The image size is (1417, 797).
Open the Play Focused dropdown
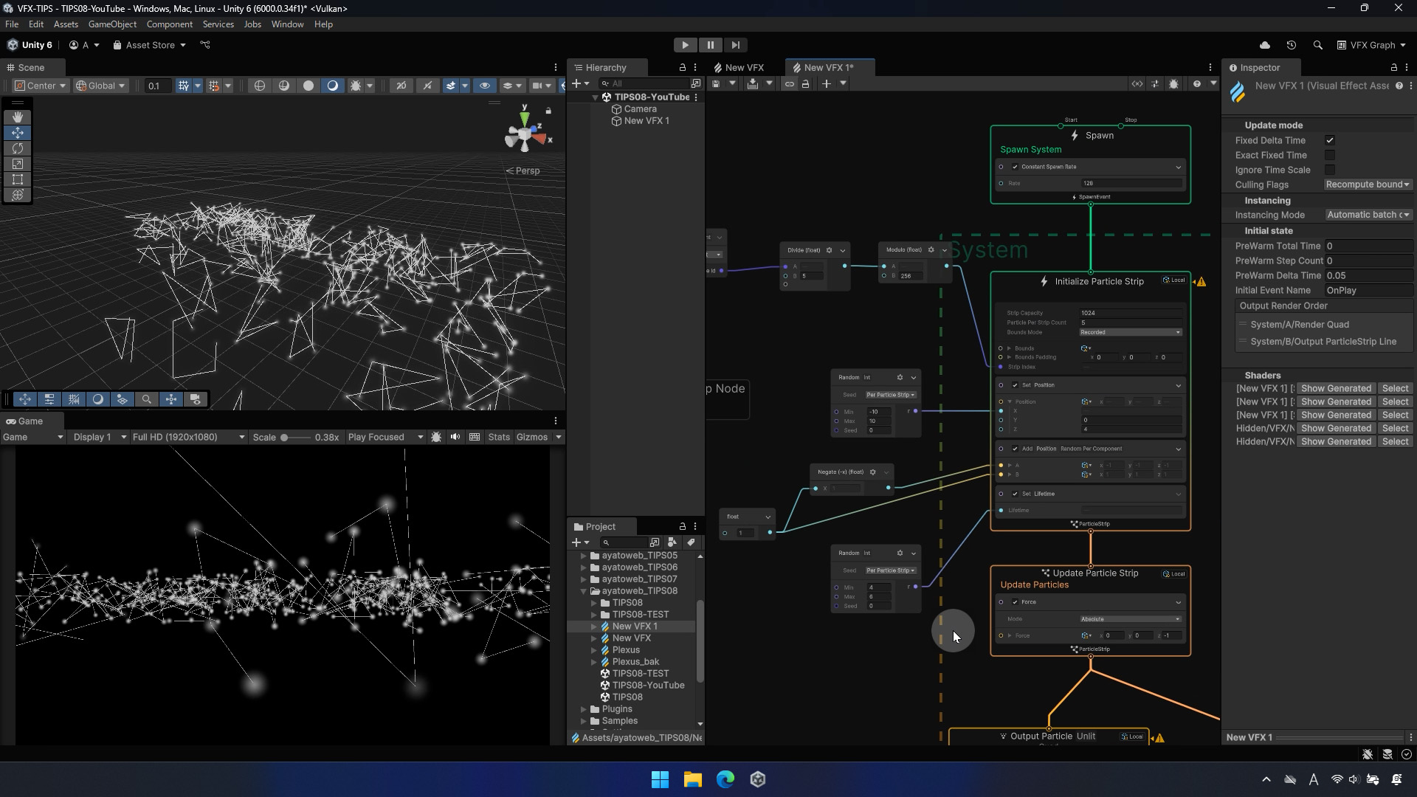click(385, 437)
